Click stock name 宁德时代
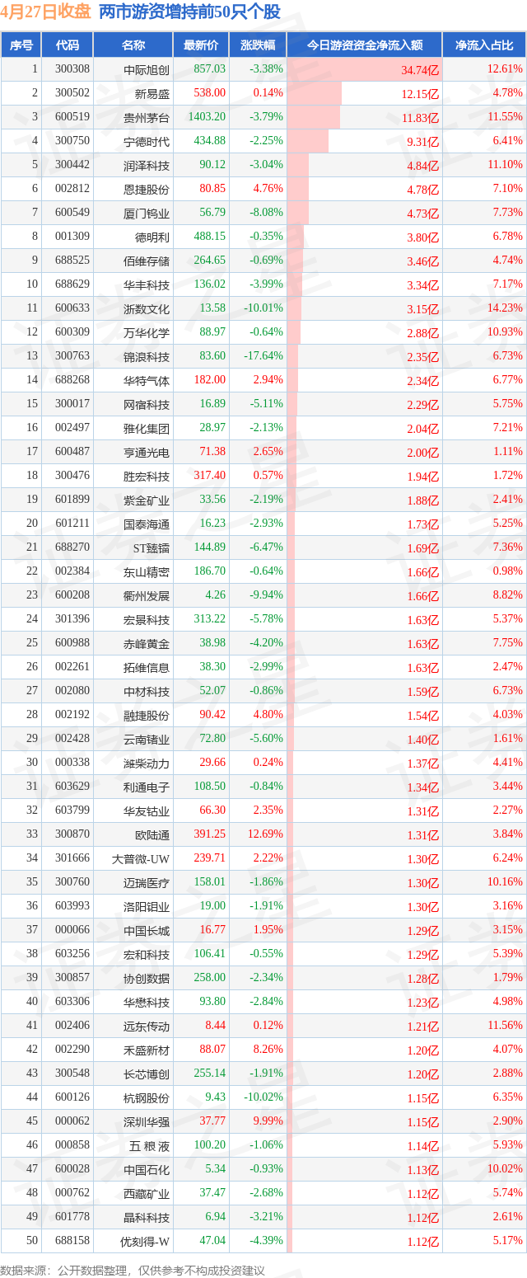 (147, 141)
